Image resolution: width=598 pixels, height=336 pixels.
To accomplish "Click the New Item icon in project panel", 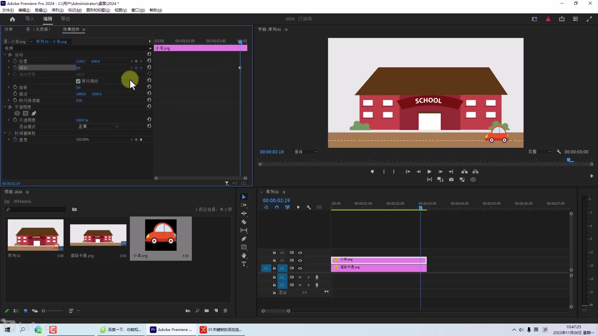I will (216, 310).
